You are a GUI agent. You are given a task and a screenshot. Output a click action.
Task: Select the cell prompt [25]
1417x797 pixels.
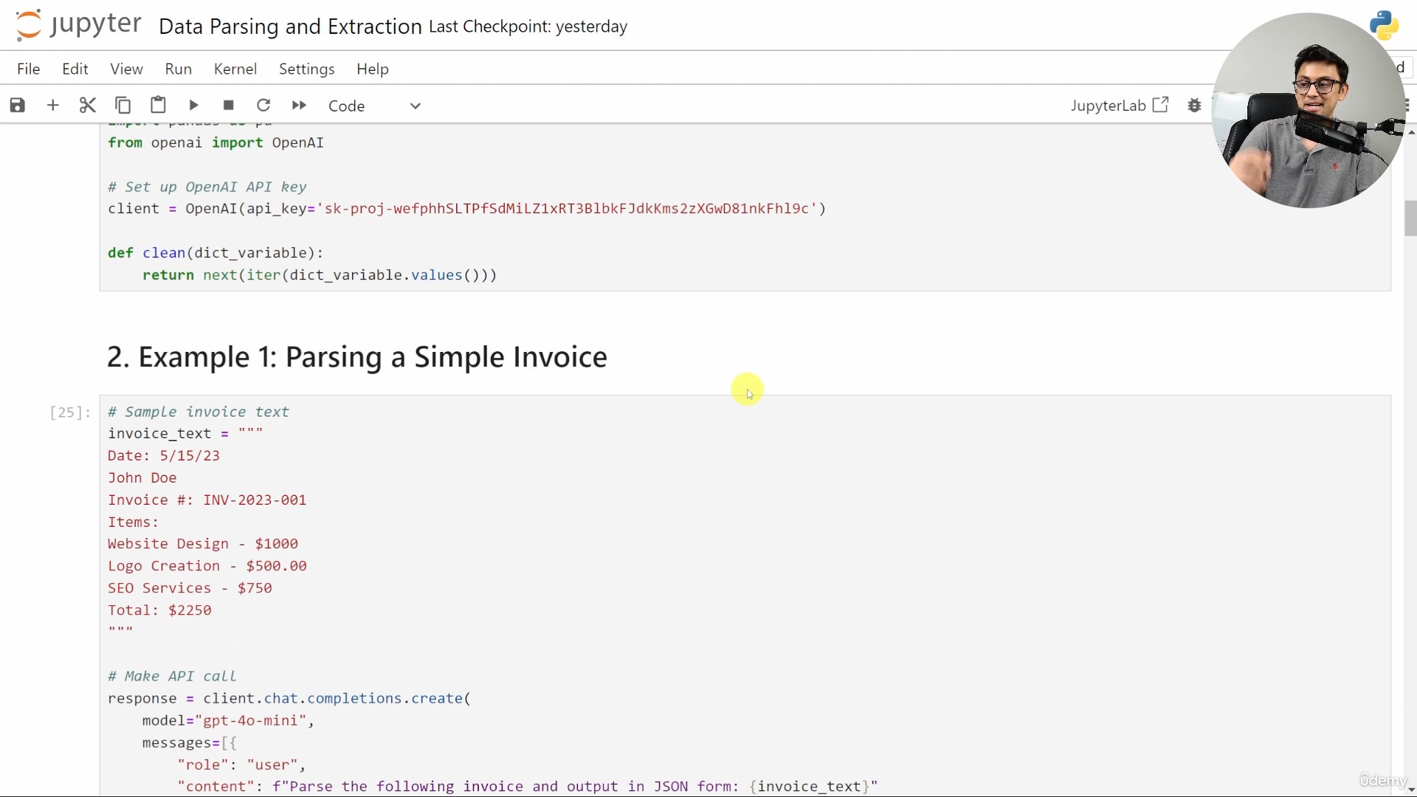pos(70,413)
